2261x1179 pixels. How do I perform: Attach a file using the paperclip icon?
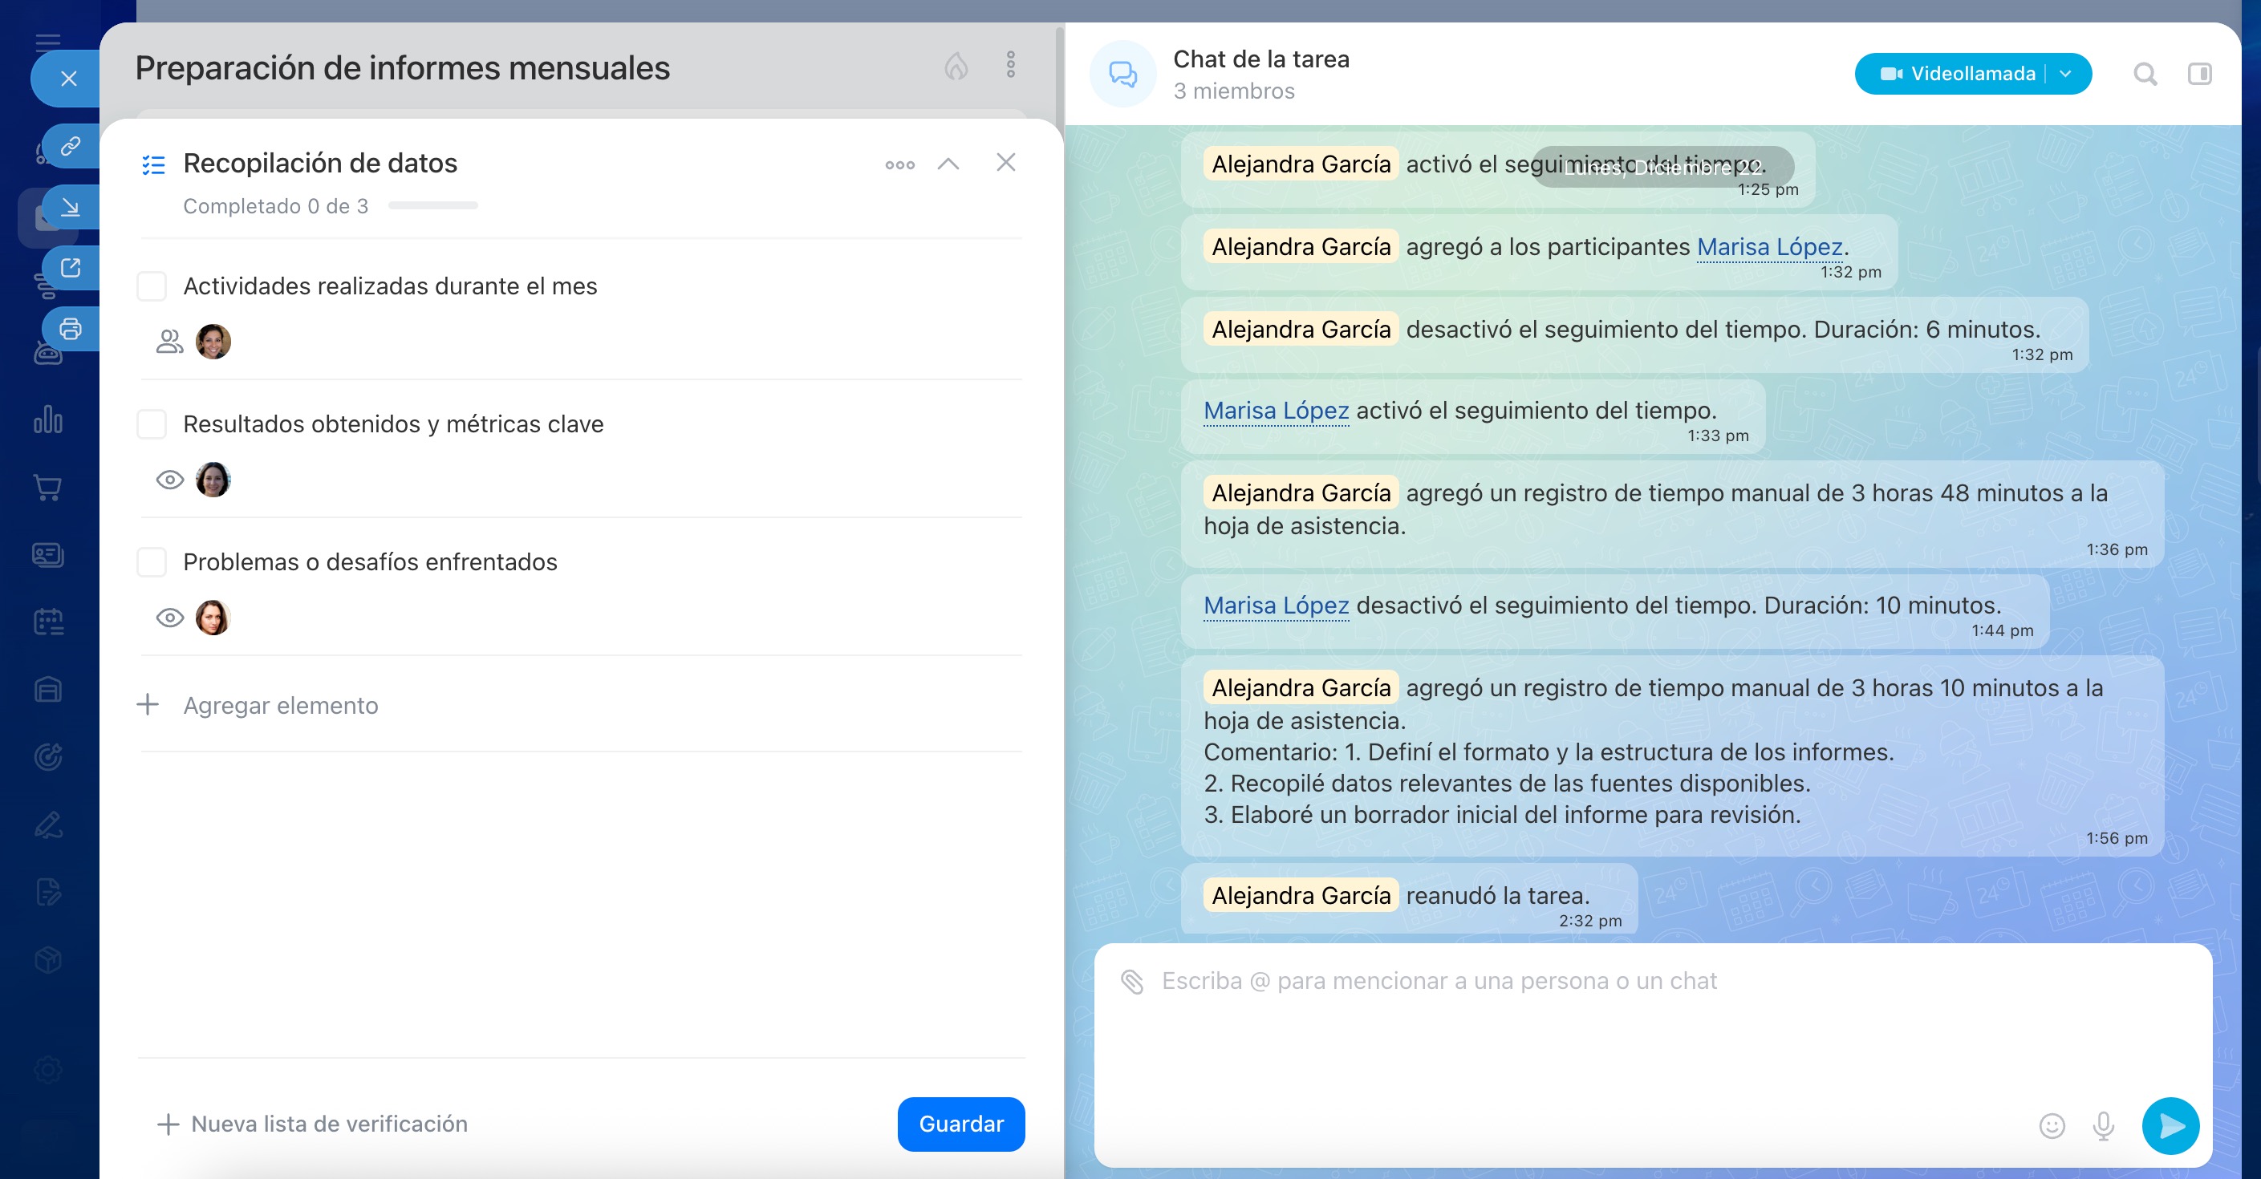[1133, 981]
